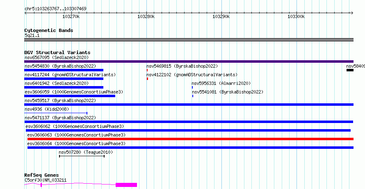Image resolution: width=365 pixels, height=189 pixels.
Task: Click the tiny blue marker under nsv5541081
Action: pyautogui.click(x=193, y=96)
